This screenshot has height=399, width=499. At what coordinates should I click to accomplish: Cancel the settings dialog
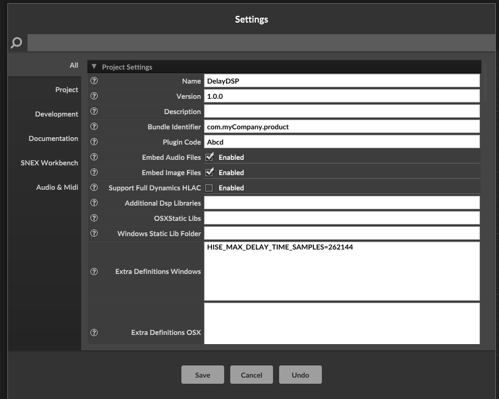[x=252, y=375]
